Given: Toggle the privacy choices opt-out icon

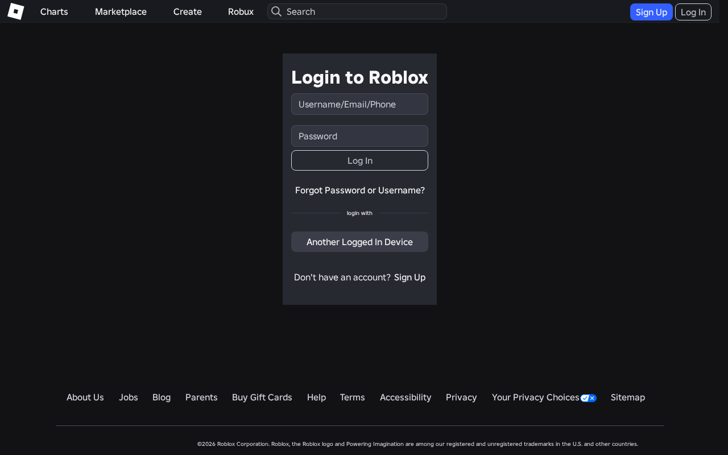Looking at the screenshot, I should tap(589, 398).
